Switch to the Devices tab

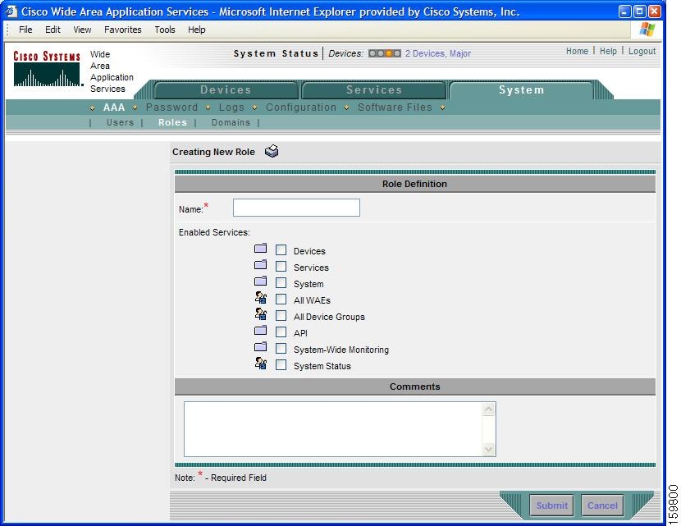pos(226,90)
